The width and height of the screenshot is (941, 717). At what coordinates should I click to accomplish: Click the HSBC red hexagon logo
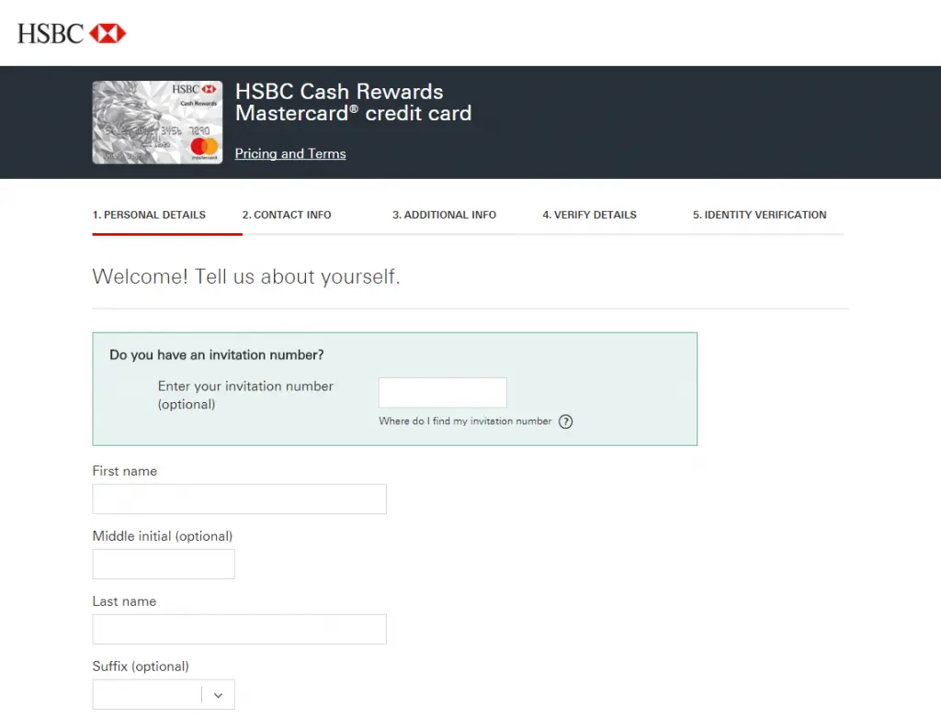click(108, 34)
